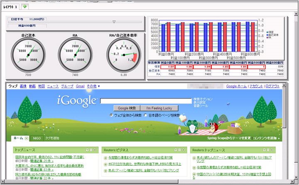Close the Reuters:ビジネス gadget
299x185 pixels.
(x=184, y=150)
